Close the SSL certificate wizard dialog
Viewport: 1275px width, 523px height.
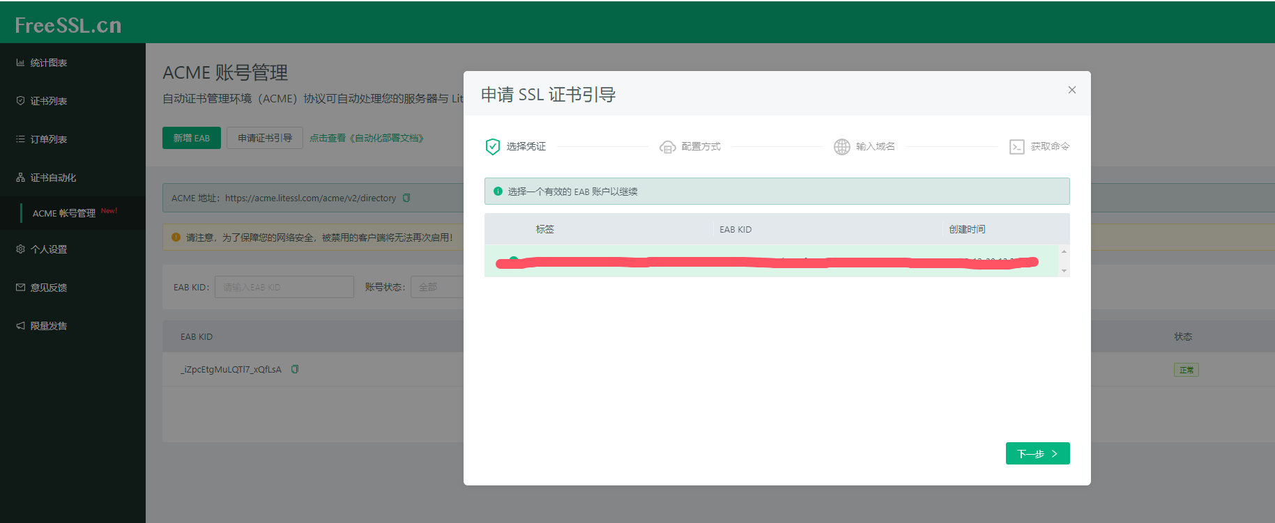[1071, 90]
